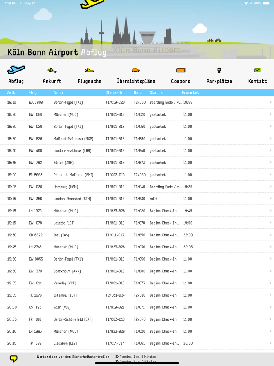Switch to the Flugsuche tab label

coord(90,81)
